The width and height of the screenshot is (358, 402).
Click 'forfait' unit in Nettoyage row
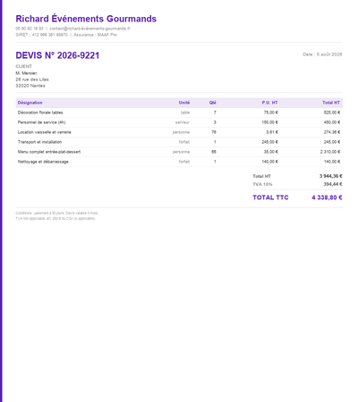pos(184,162)
